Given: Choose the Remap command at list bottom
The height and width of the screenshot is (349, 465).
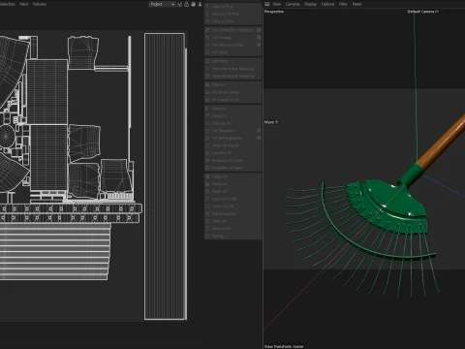Looking at the screenshot, I should click(x=232, y=236).
